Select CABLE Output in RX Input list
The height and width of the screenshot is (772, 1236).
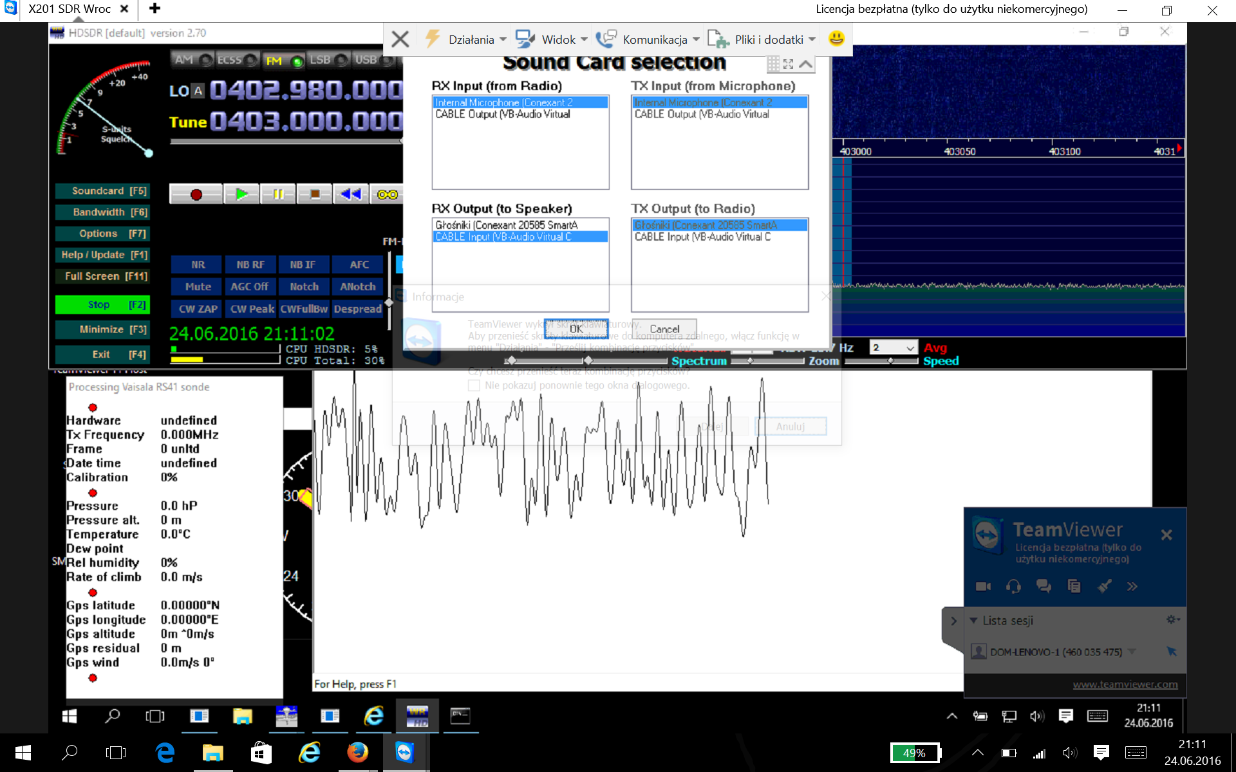(520, 114)
